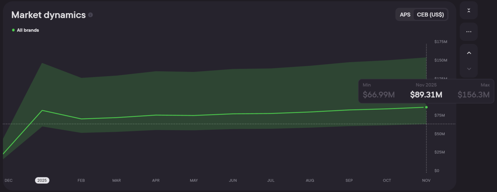Select the OCT label on the timeline

pos(387,180)
